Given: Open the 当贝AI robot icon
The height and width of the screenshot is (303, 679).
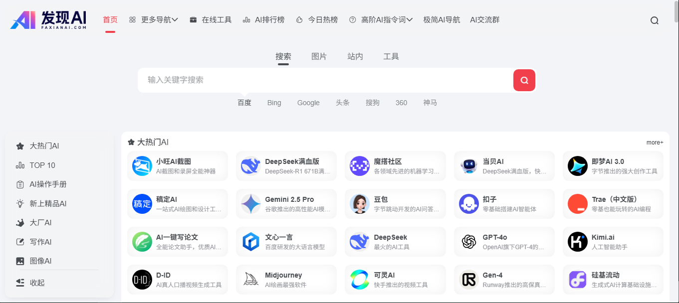Looking at the screenshot, I should [x=469, y=166].
